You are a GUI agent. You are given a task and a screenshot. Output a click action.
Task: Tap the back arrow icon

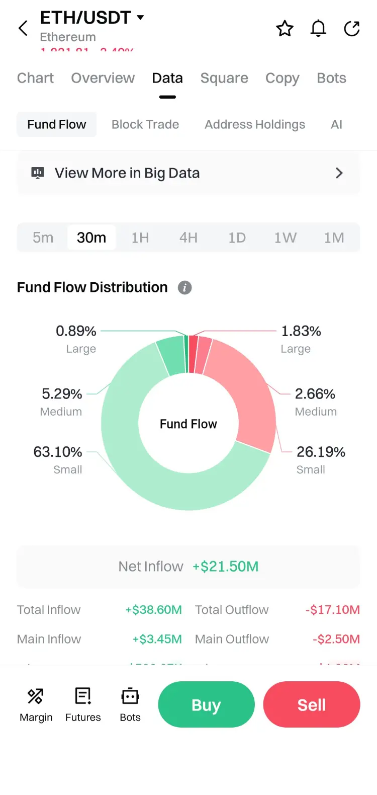23,28
